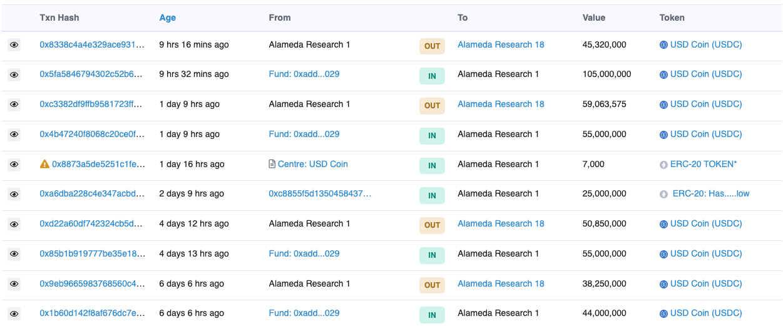Viewport: 783px width, 326px height.
Task: Click eye icon for 0x9eb9665983768560c4 row
Action: 14,284
